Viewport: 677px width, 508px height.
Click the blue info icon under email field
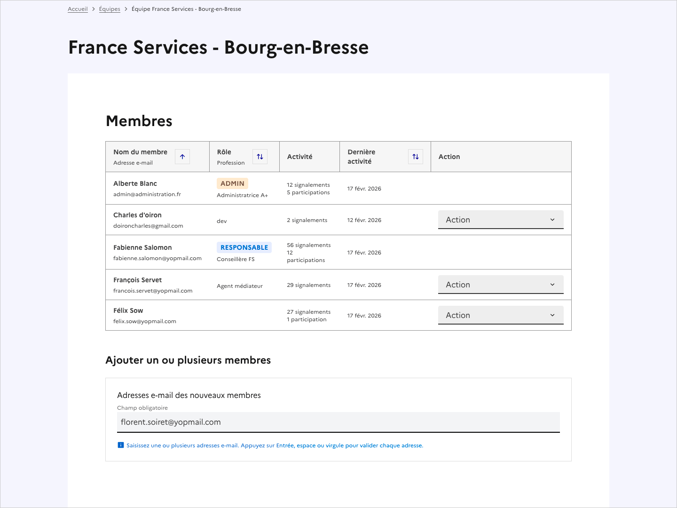(120, 445)
